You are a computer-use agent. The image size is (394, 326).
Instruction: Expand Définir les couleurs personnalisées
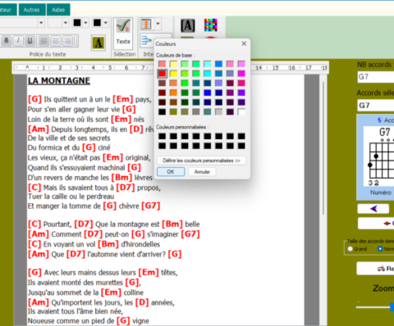[201, 161]
